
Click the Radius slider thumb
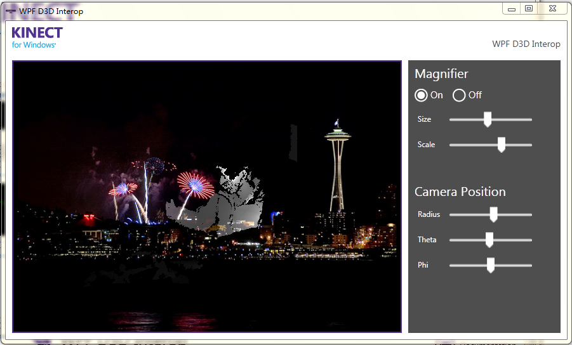coord(493,214)
